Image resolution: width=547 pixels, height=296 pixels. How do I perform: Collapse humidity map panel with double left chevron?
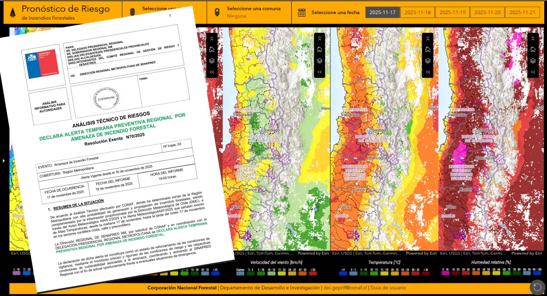533,72
